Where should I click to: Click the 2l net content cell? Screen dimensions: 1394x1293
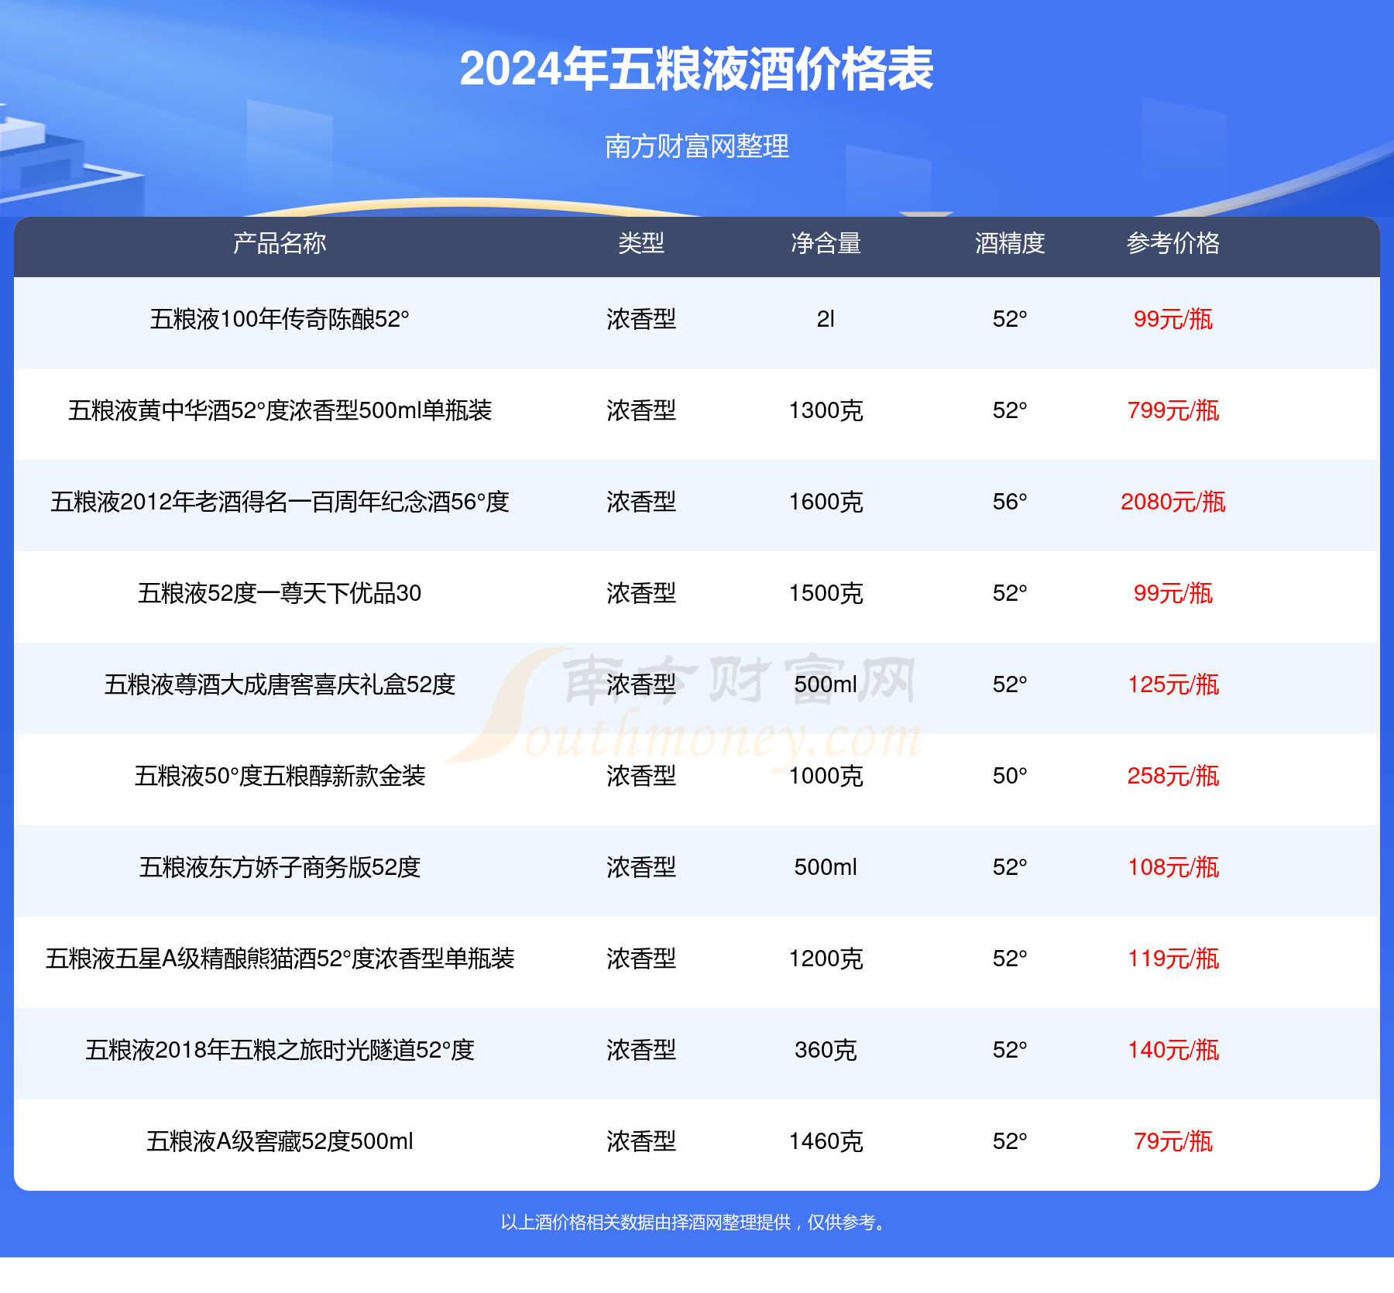tap(826, 319)
